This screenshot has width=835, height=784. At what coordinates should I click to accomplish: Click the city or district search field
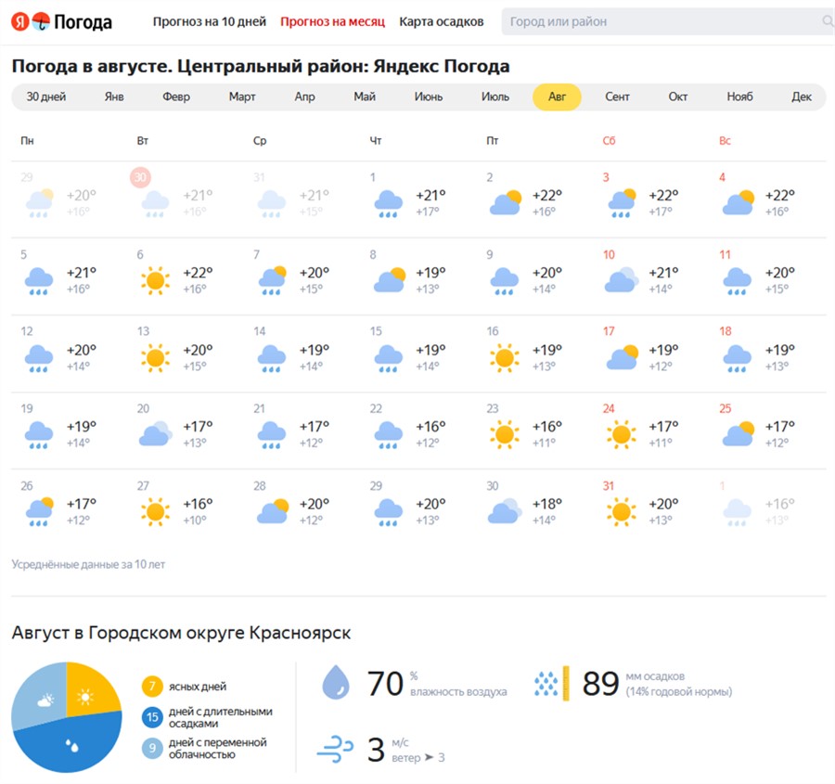(659, 21)
